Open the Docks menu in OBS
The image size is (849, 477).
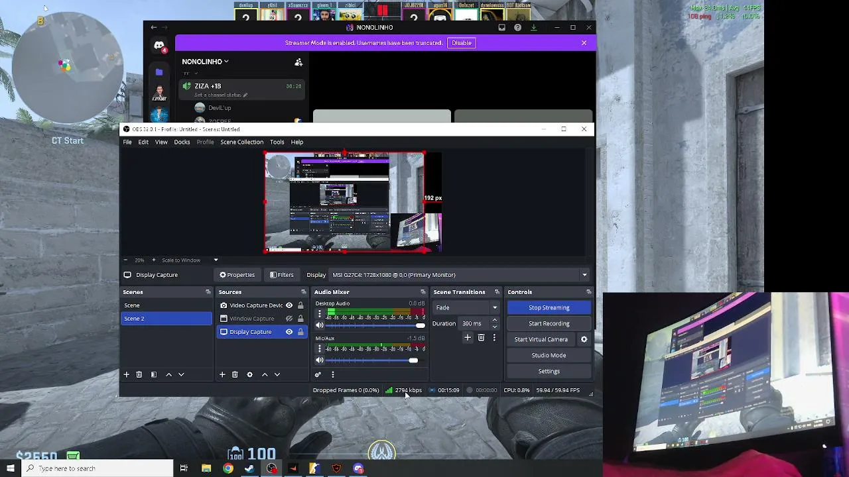tap(182, 142)
